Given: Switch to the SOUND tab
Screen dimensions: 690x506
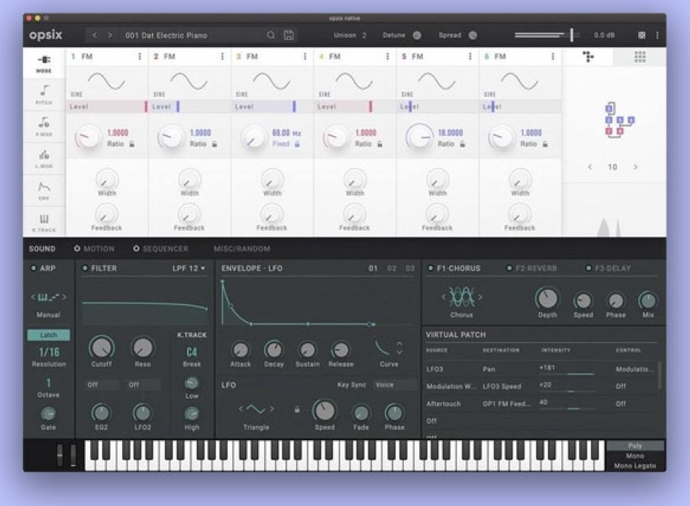Looking at the screenshot, I should [42, 249].
